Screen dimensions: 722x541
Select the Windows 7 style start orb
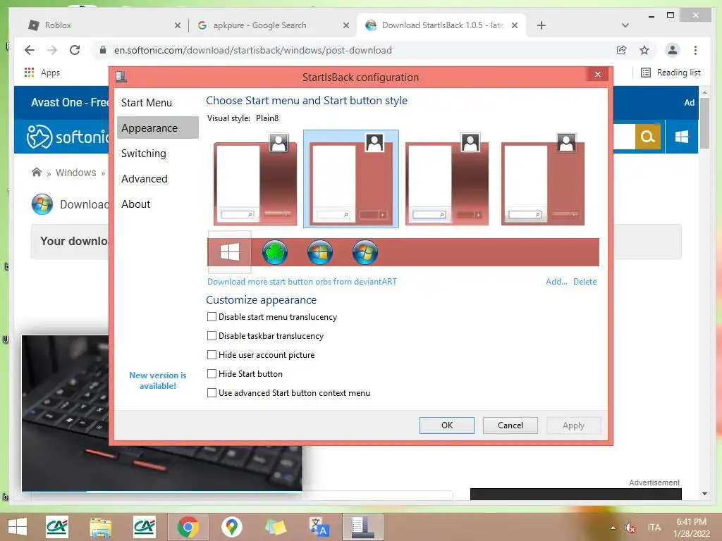click(365, 252)
